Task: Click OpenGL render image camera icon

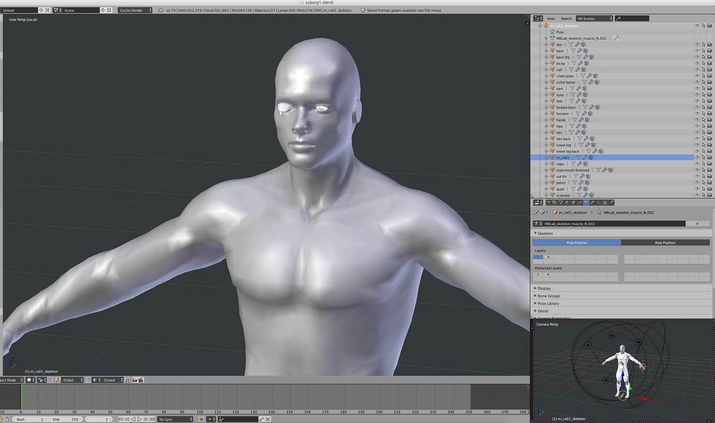Action: coord(134,380)
